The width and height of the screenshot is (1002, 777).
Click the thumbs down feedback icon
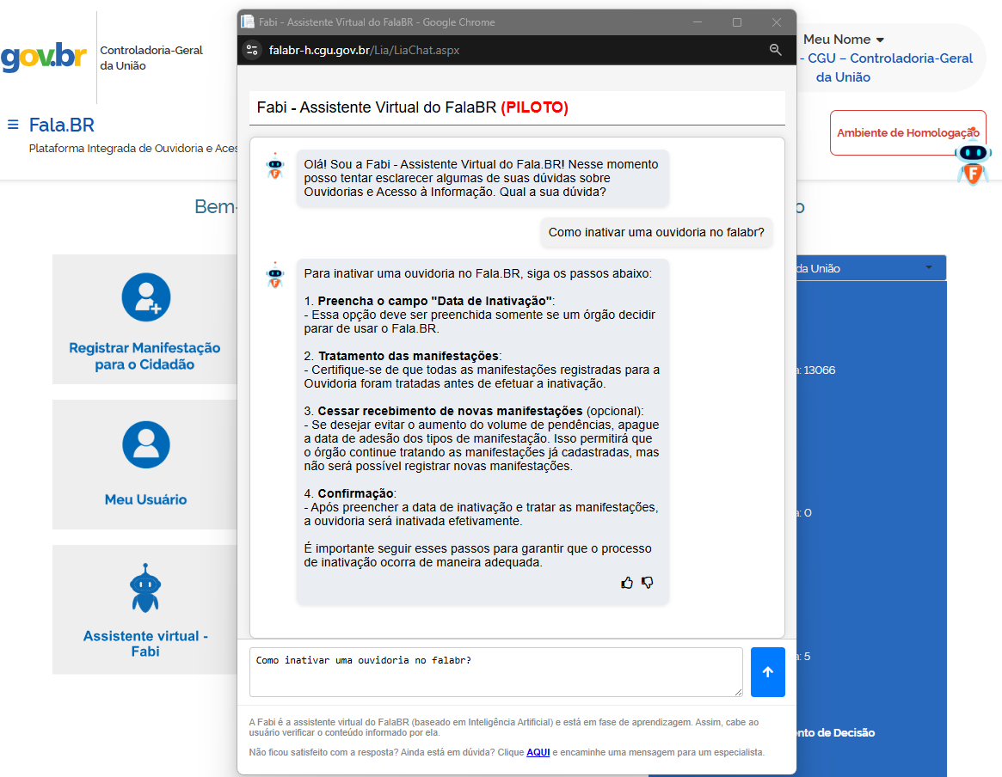coord(648,583)
